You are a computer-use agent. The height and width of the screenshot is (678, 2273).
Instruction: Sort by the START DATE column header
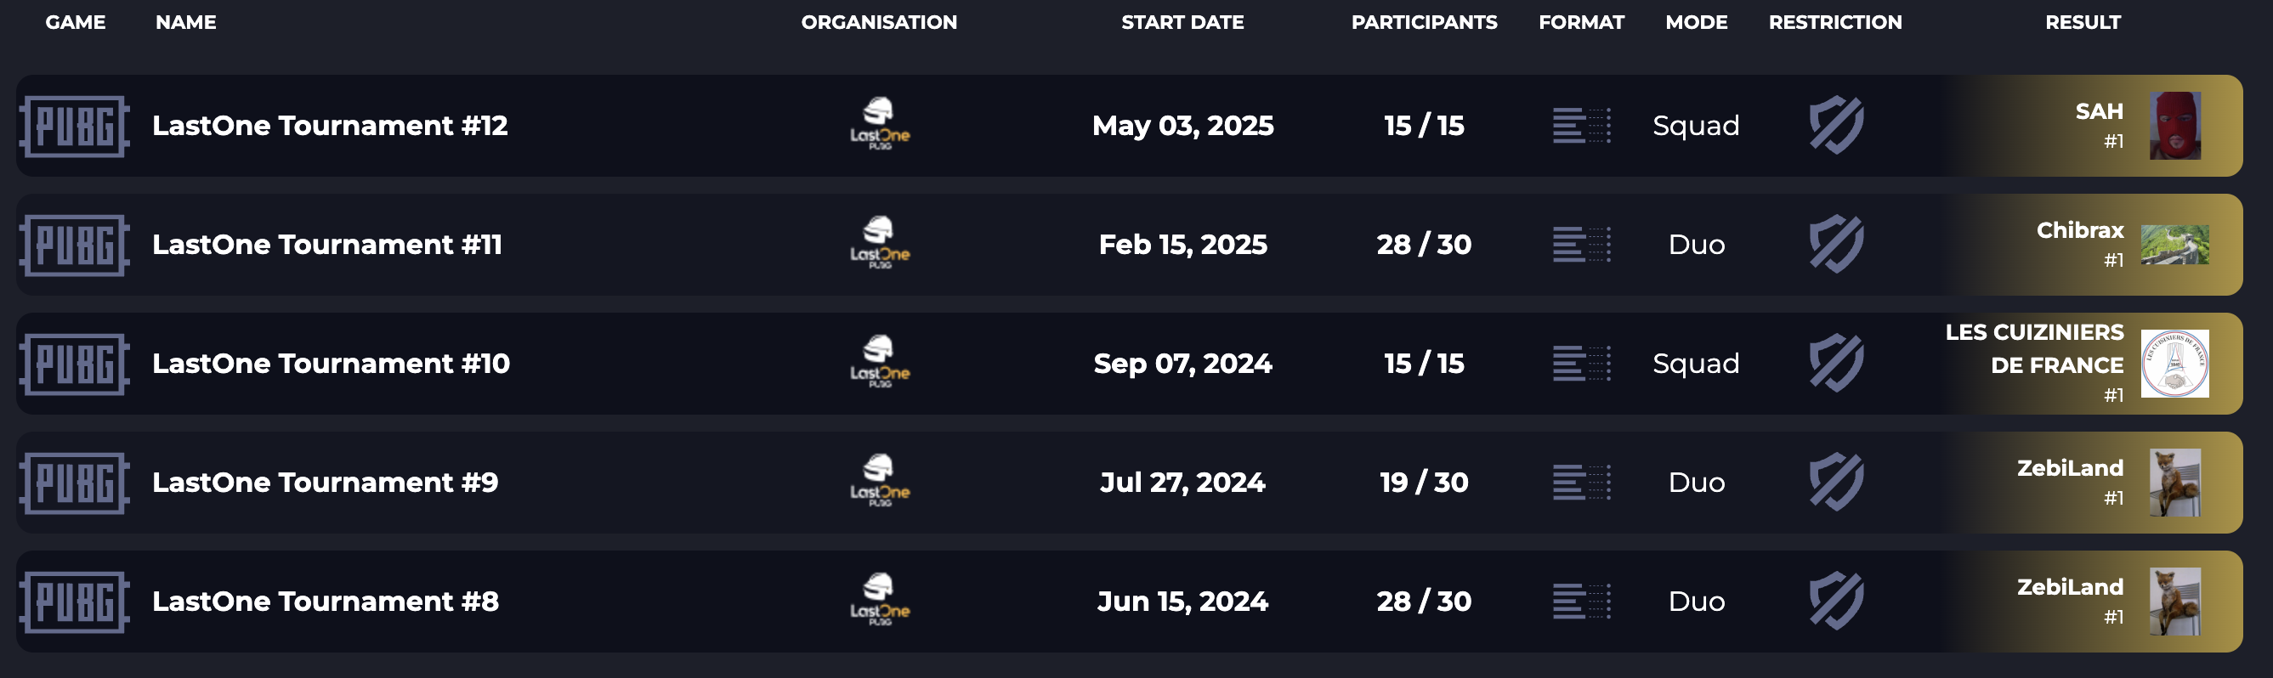[1182, 22]
